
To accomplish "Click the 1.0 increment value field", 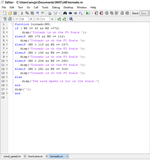I will coord(24,19).
